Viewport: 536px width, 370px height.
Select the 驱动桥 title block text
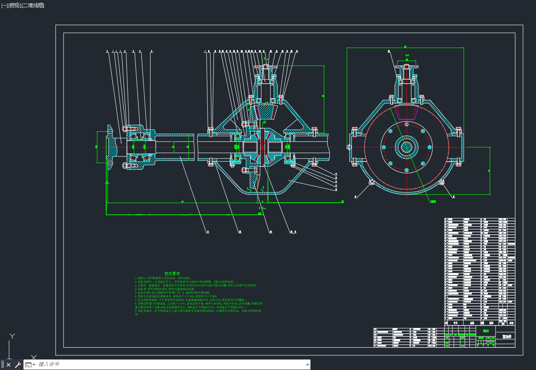coord(507,336)
